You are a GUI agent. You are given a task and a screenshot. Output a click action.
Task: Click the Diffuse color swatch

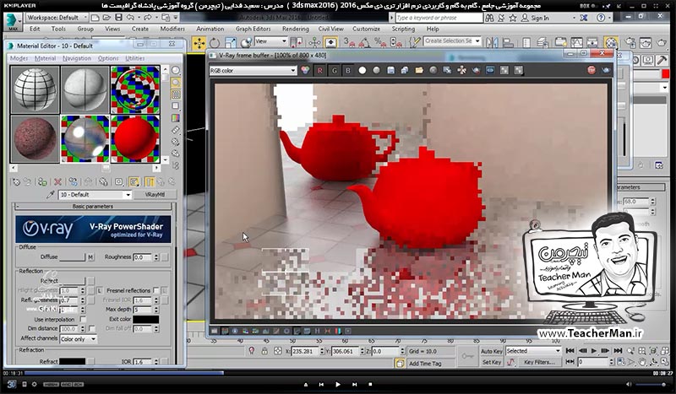click(72, 257)
